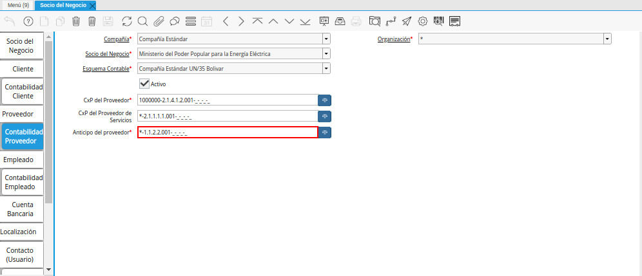Open the Contabilidad Cliente side tab
This screenshot has width=642, height=276.
click(23, 91)
